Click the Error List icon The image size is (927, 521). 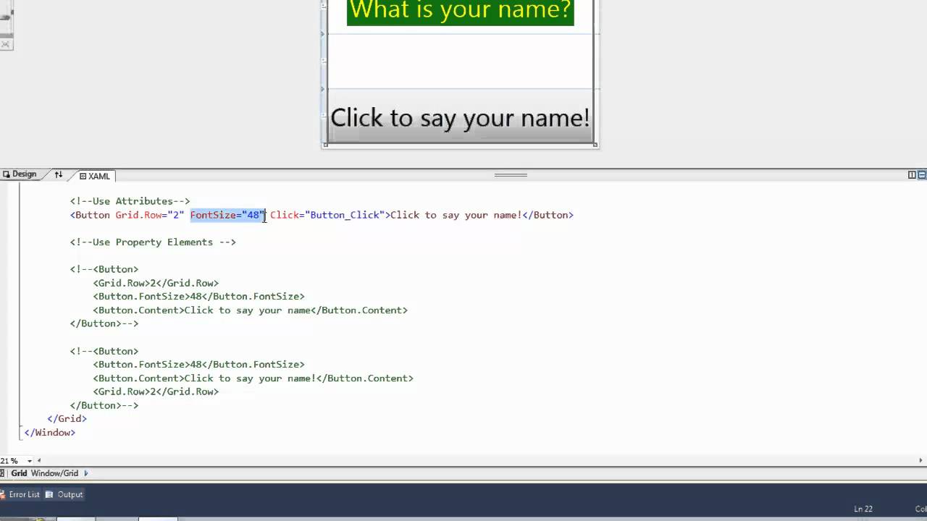point(3,494)
